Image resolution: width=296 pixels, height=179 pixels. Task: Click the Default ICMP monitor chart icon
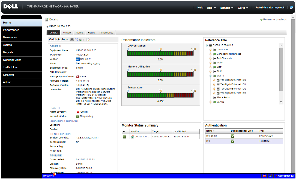(x=132, y=137)
